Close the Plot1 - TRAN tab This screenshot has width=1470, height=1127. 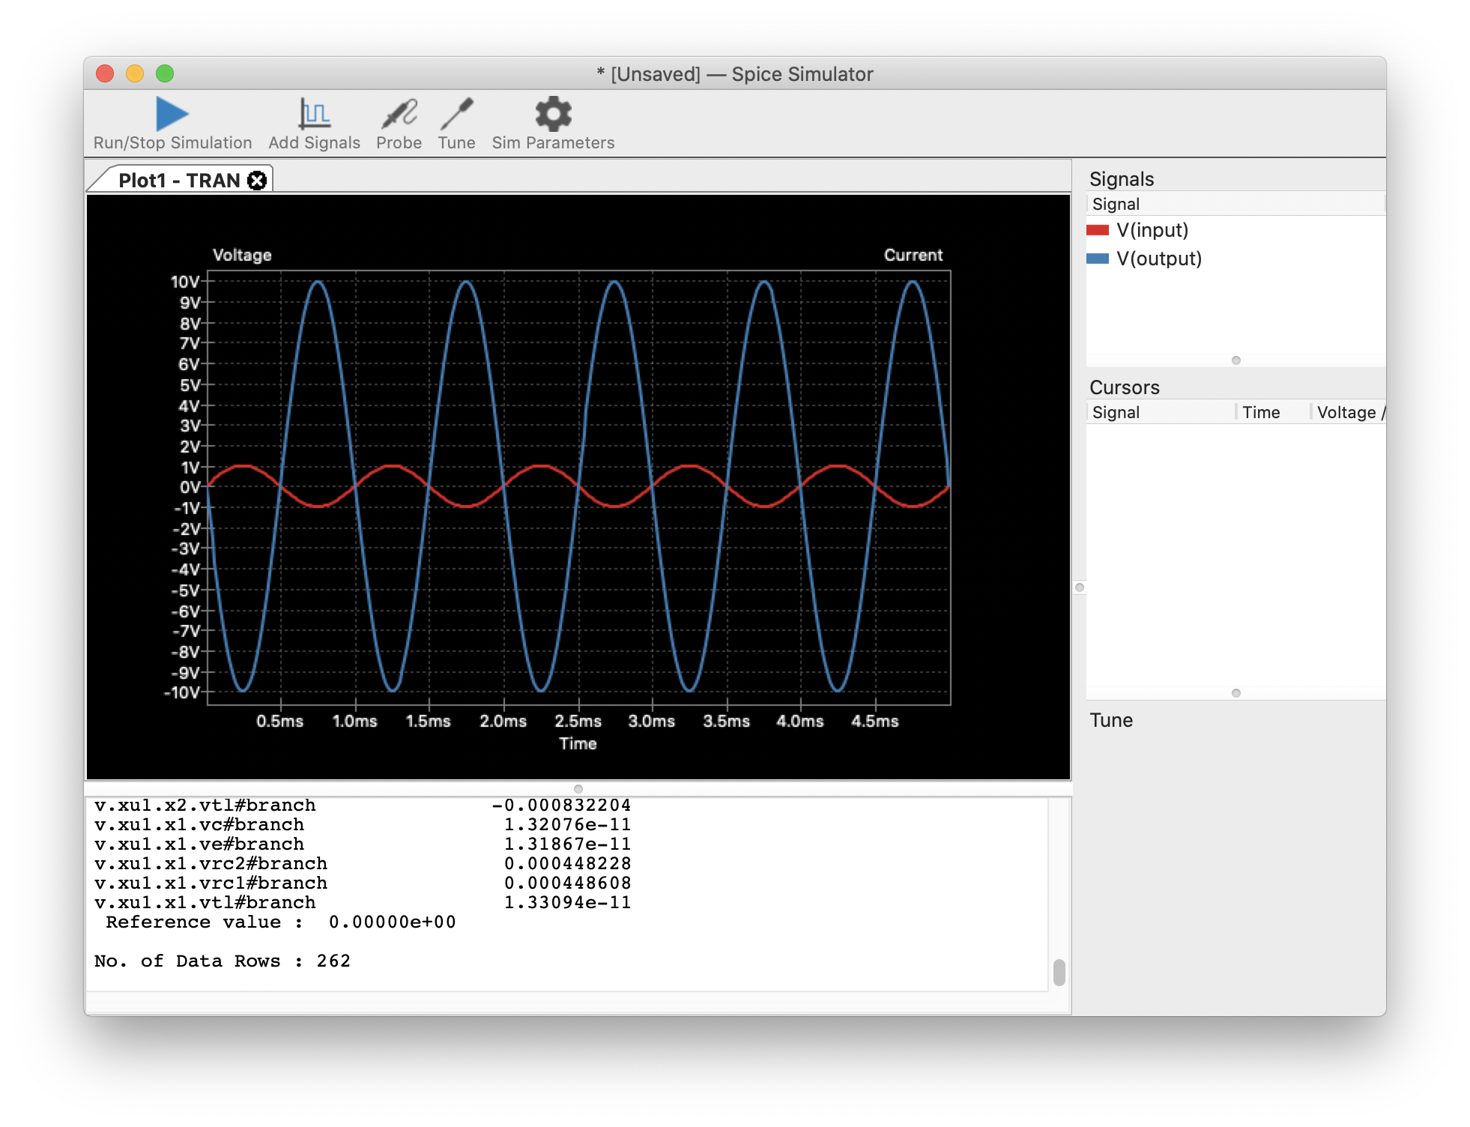257,181
